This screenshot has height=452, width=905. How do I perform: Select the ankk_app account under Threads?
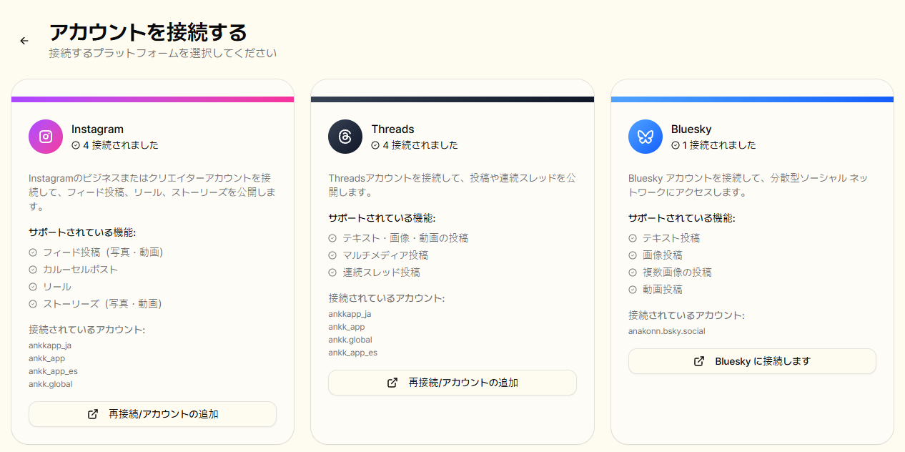pyautogui.click(x=347, y=327)
